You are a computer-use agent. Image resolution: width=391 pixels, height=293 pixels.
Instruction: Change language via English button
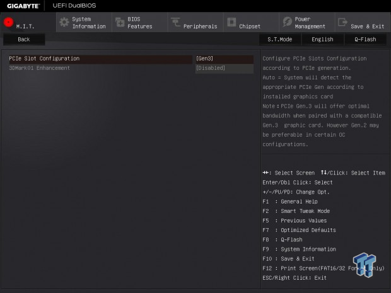click(322, 39)
